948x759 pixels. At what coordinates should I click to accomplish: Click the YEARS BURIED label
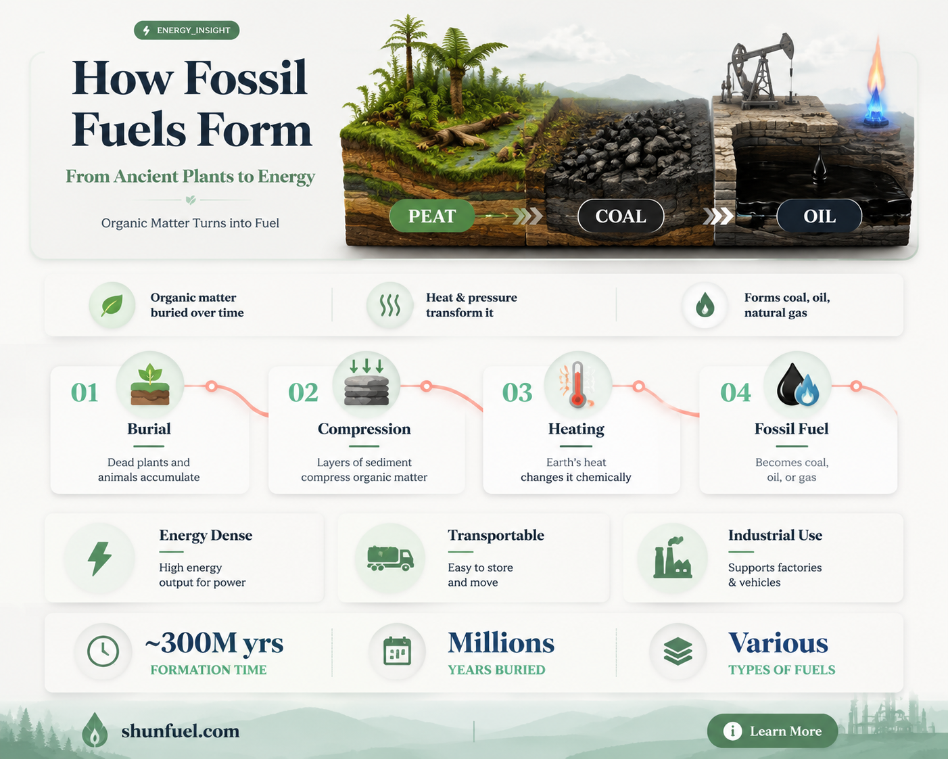coord(496,670)
